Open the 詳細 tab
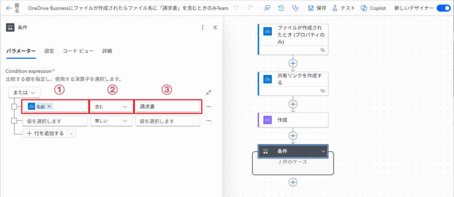The image size is (454, 197). point(107,51)
